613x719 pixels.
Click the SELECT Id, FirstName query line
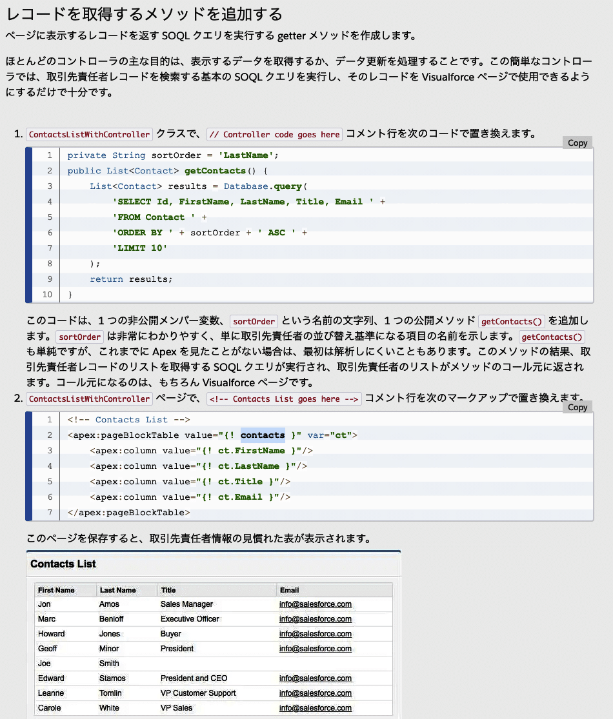[248, 202]
